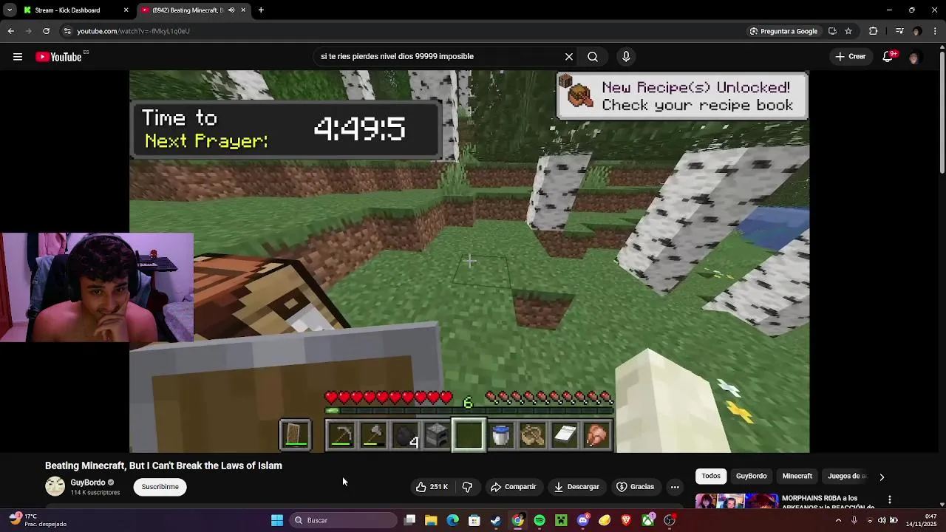Open options for MORPHAINS ROBA video suggestion
Viewport: 946px width, 532px height.
pyautogui.click(x=890, y=500)
